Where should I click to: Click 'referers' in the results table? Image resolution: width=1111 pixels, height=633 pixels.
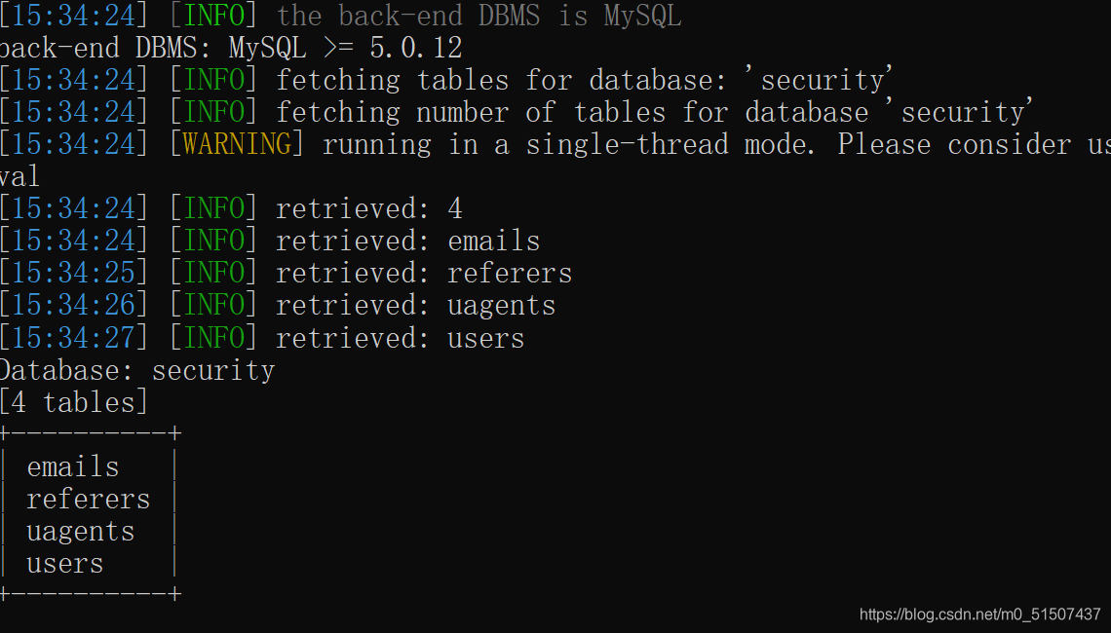(89, 500)
